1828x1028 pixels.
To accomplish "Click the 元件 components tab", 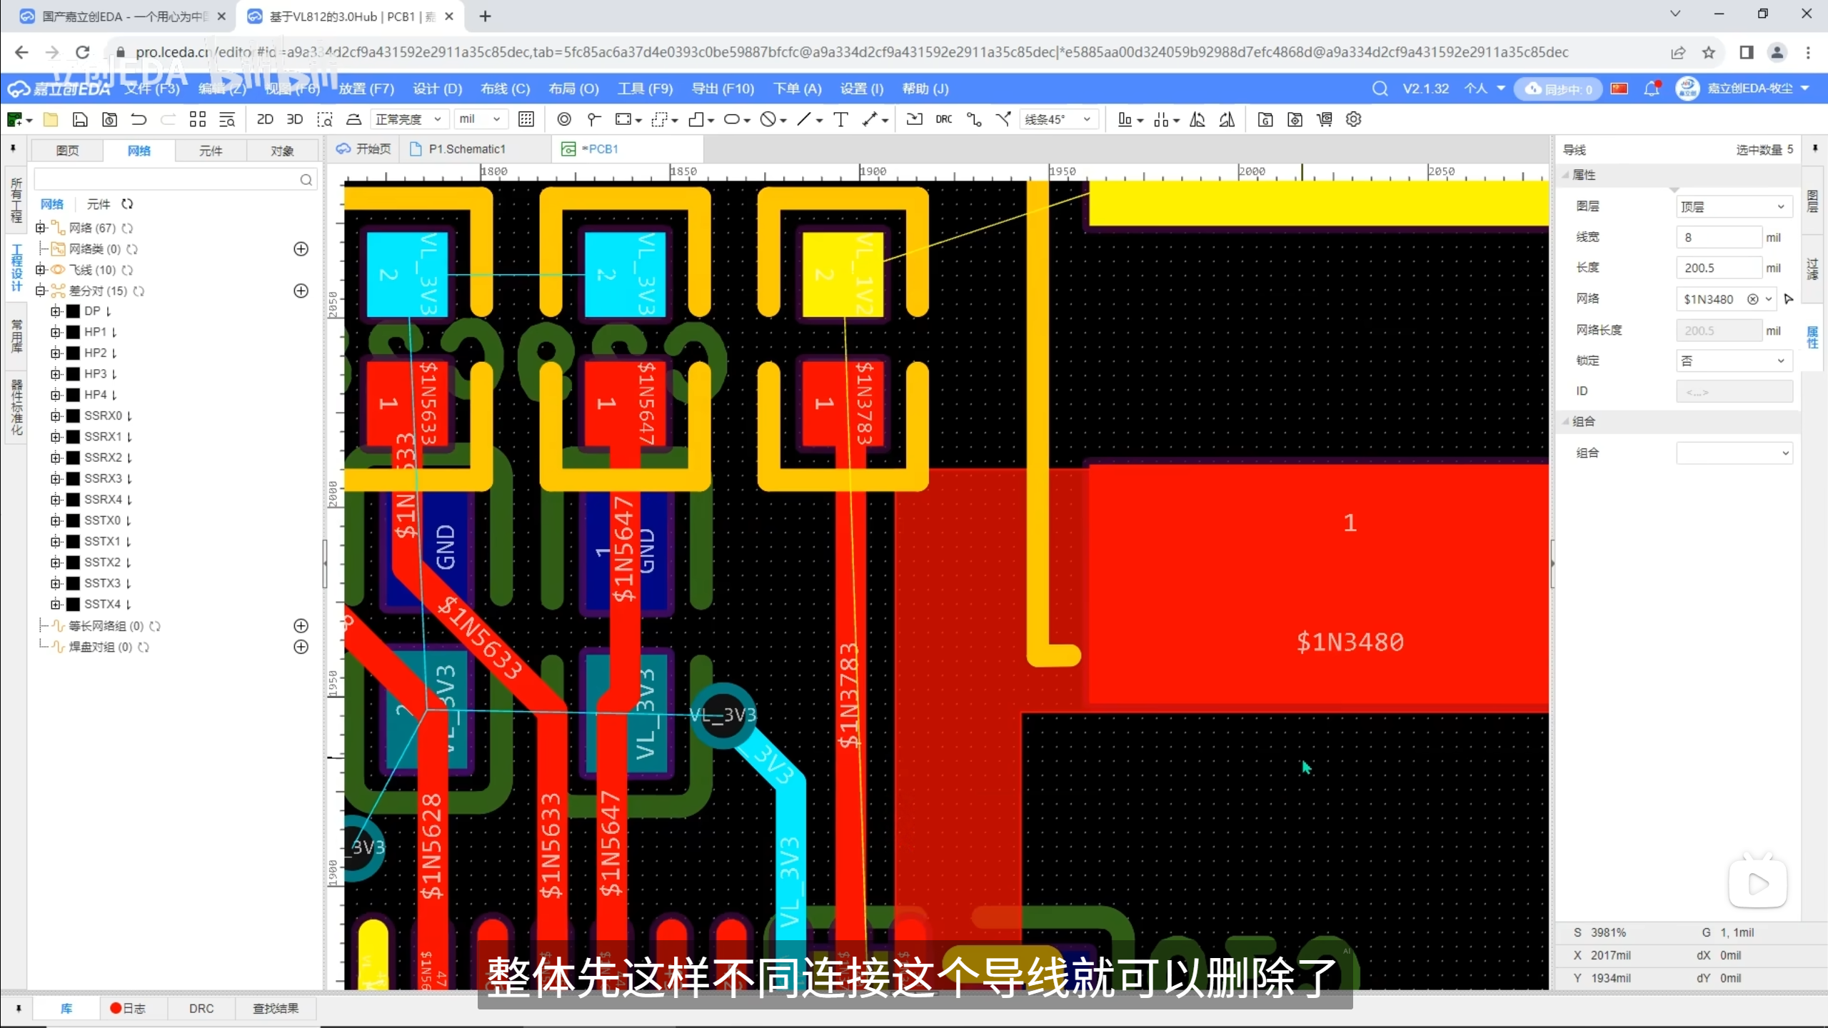I will [x=211, y=151].
